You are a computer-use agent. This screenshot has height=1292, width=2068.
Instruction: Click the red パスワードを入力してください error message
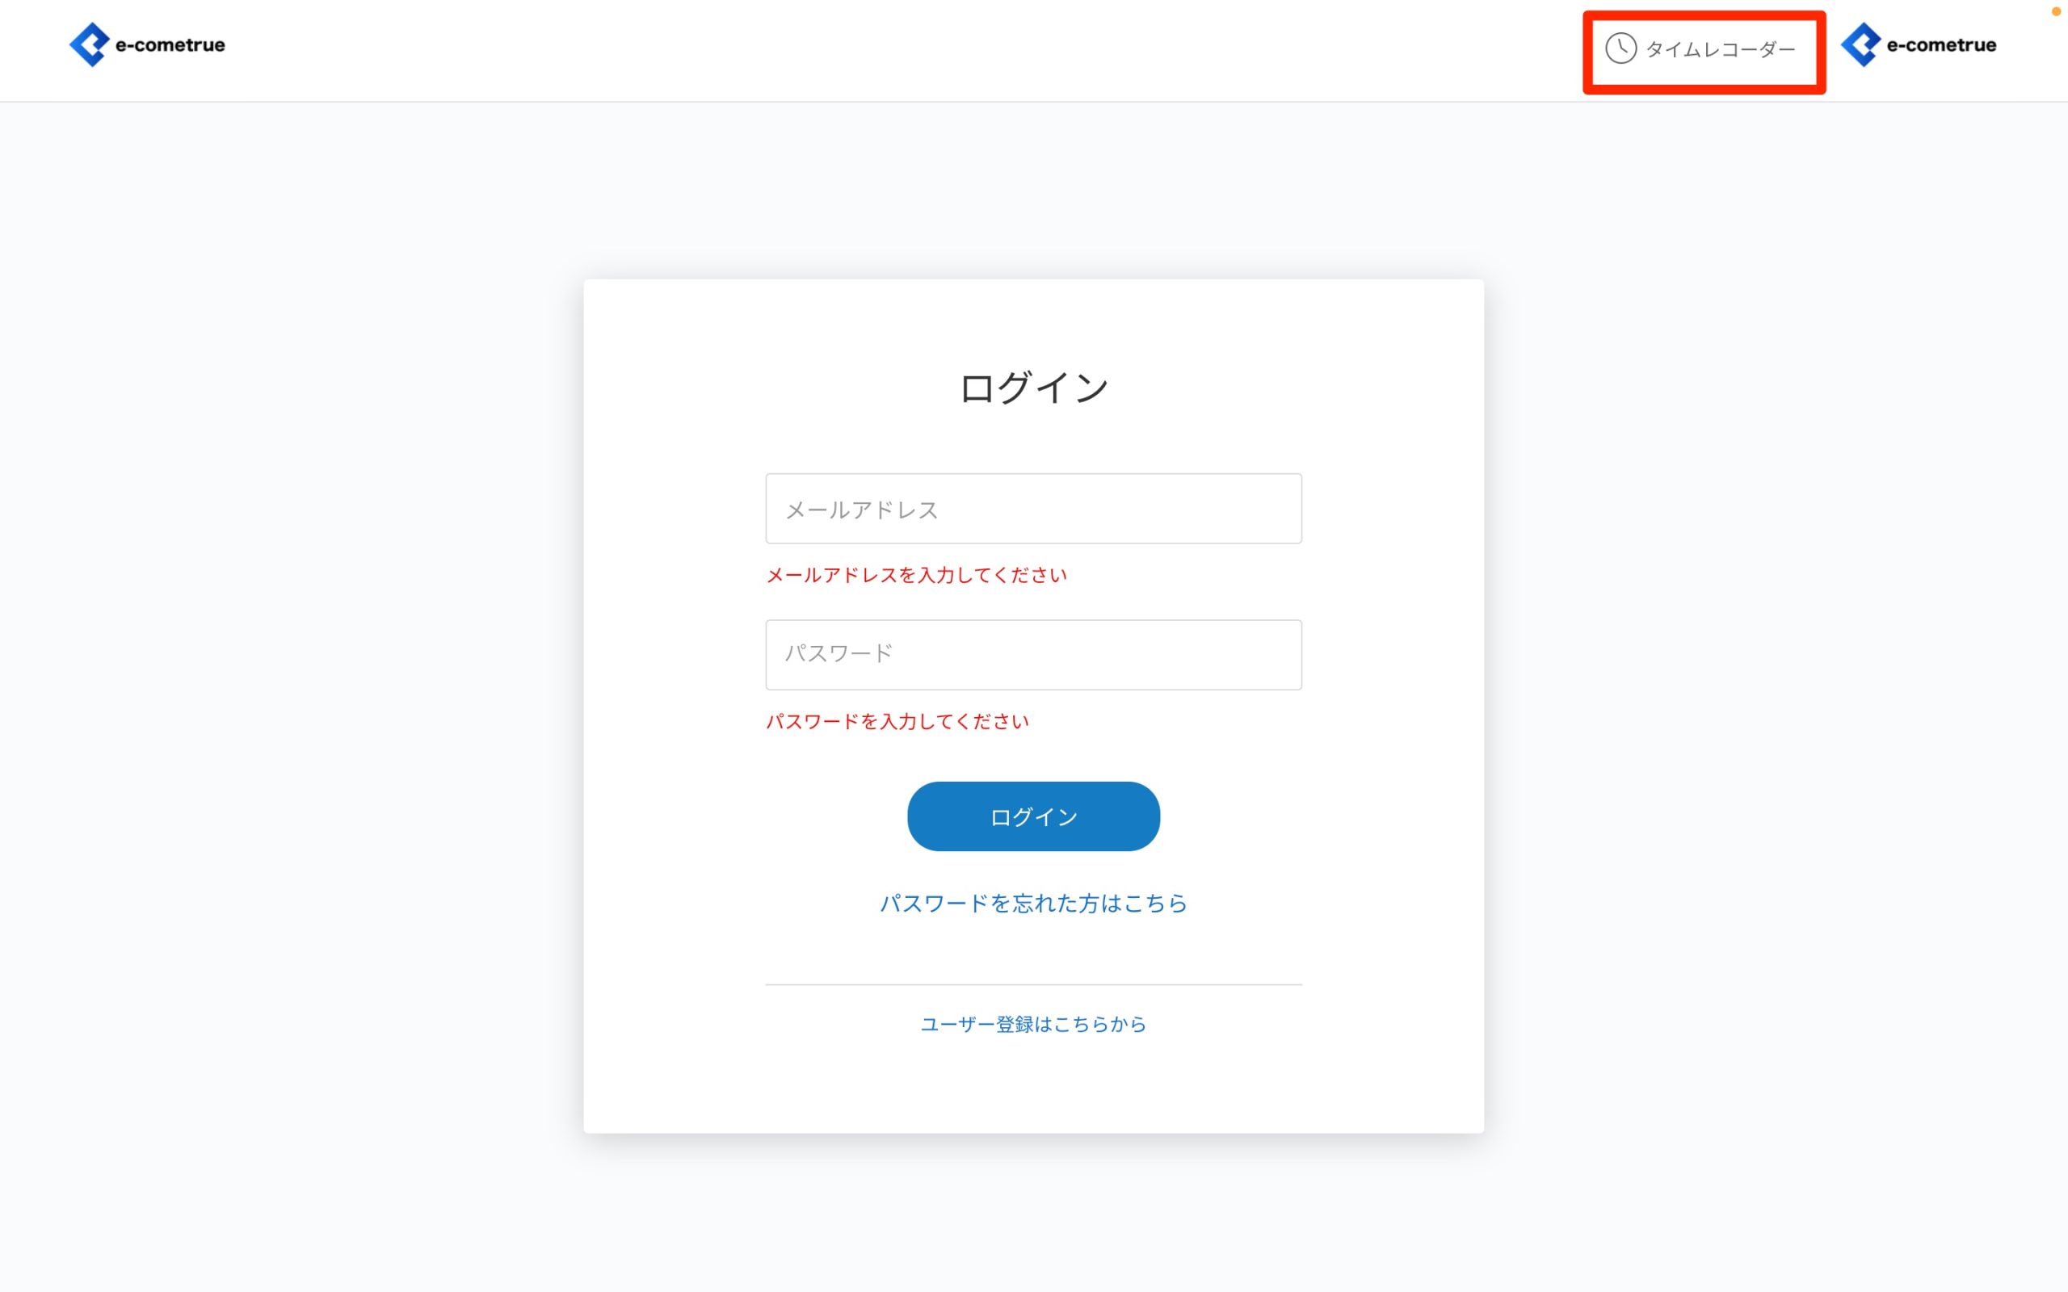897,721
